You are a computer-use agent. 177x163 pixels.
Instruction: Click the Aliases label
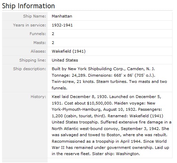pyautogui.click(x=38, y=51)
